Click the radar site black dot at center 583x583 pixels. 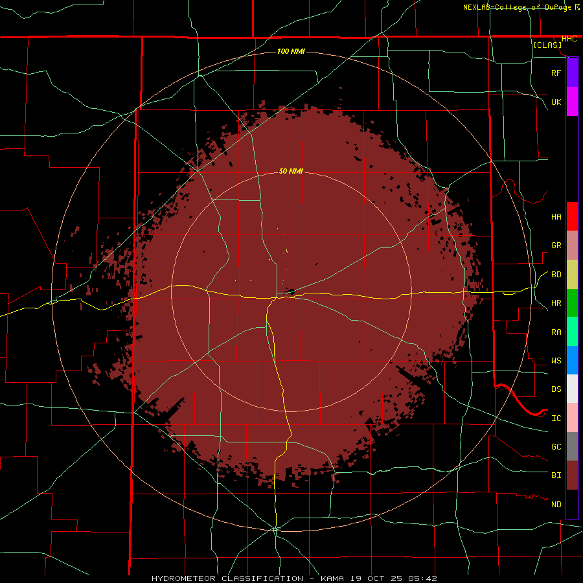click(292, 292)
